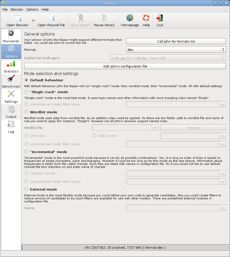Open the Output sidebar tab
This screenshot has width=230, height=257.
[11, 112]
